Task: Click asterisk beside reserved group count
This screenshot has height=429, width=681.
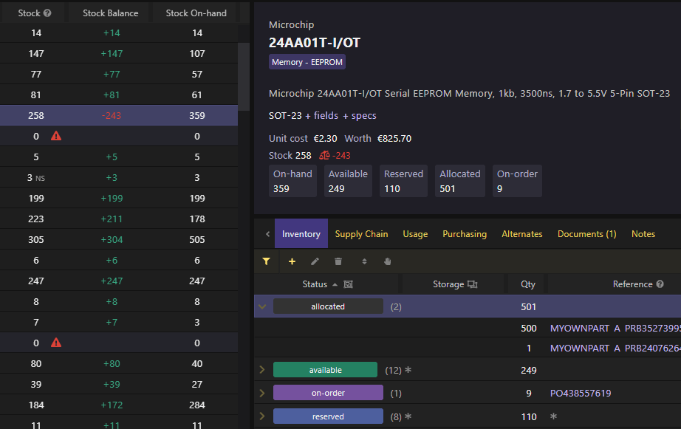Action: tap(408, 416)
